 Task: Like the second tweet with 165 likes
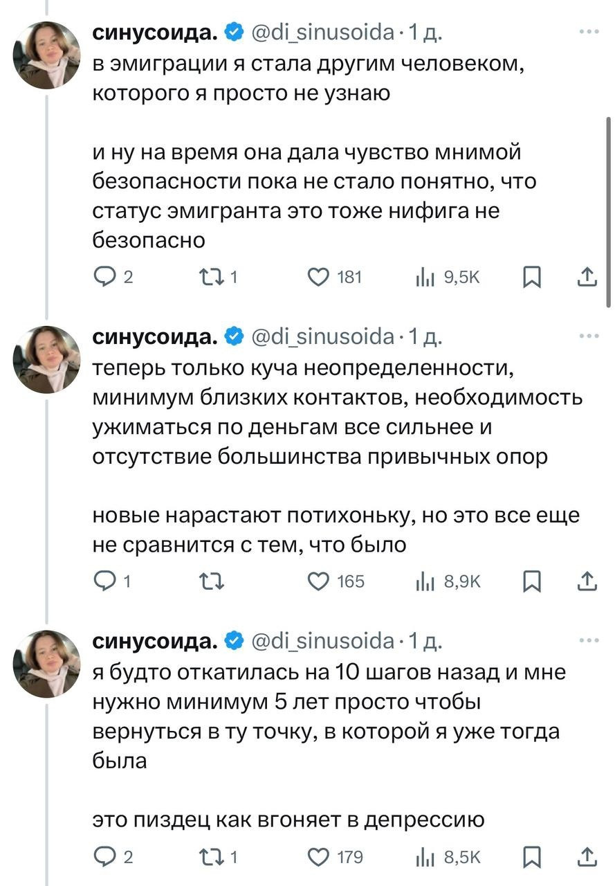pyautogui.click(x=318, y=581)
